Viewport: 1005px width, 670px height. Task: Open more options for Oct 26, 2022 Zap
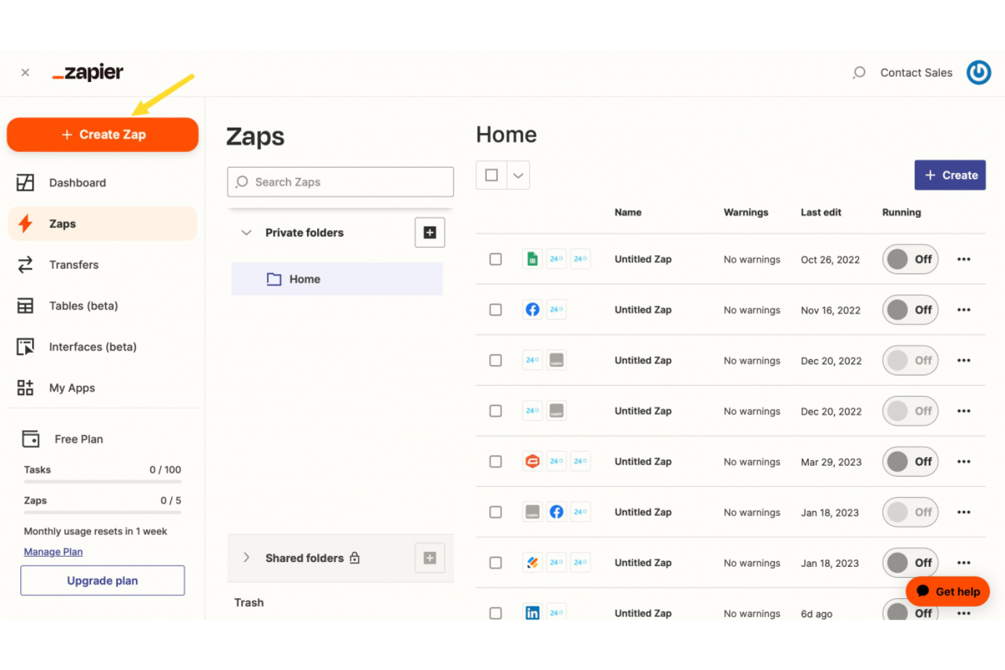964,259
